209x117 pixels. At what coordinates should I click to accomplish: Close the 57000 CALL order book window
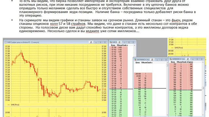pyautogui.click(x=166, y=60)
